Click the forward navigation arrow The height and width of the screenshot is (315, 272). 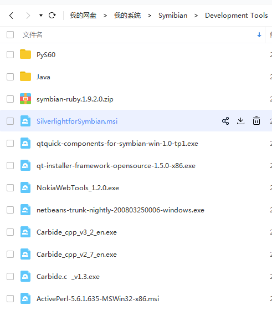(28, 16)
